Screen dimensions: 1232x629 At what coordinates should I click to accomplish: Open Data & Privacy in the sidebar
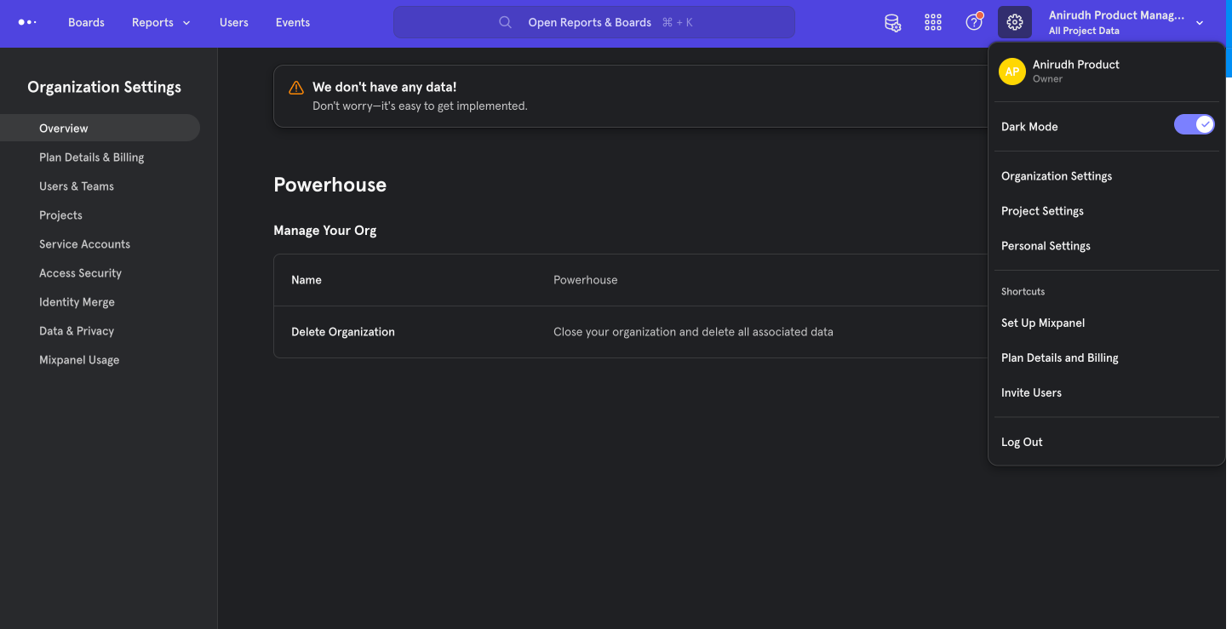click(100, 331)
